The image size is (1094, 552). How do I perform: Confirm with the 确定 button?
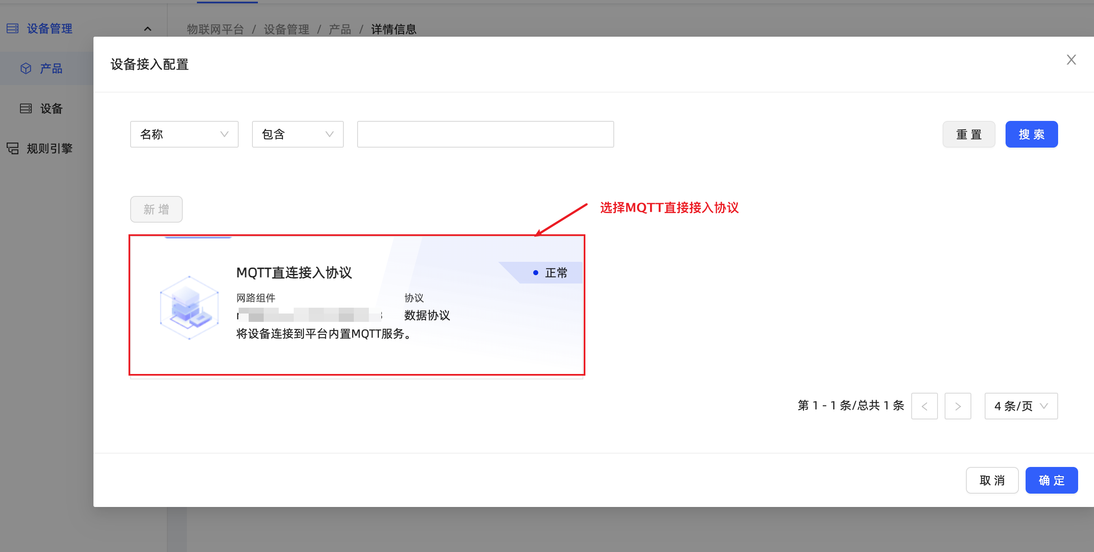[1051, 480]
